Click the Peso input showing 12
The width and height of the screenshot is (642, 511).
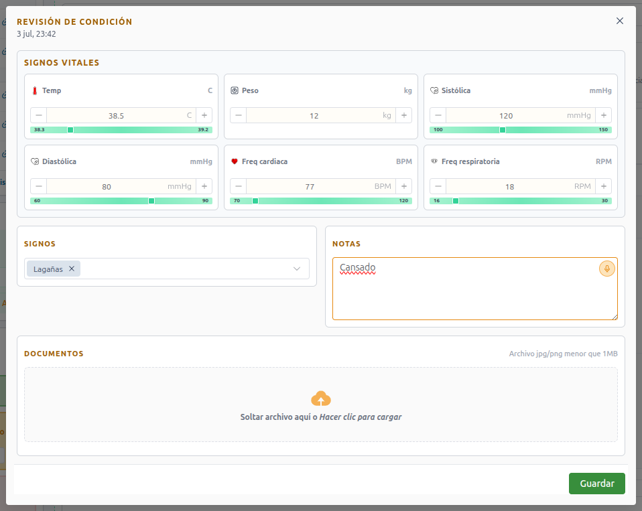coord(321,115)
